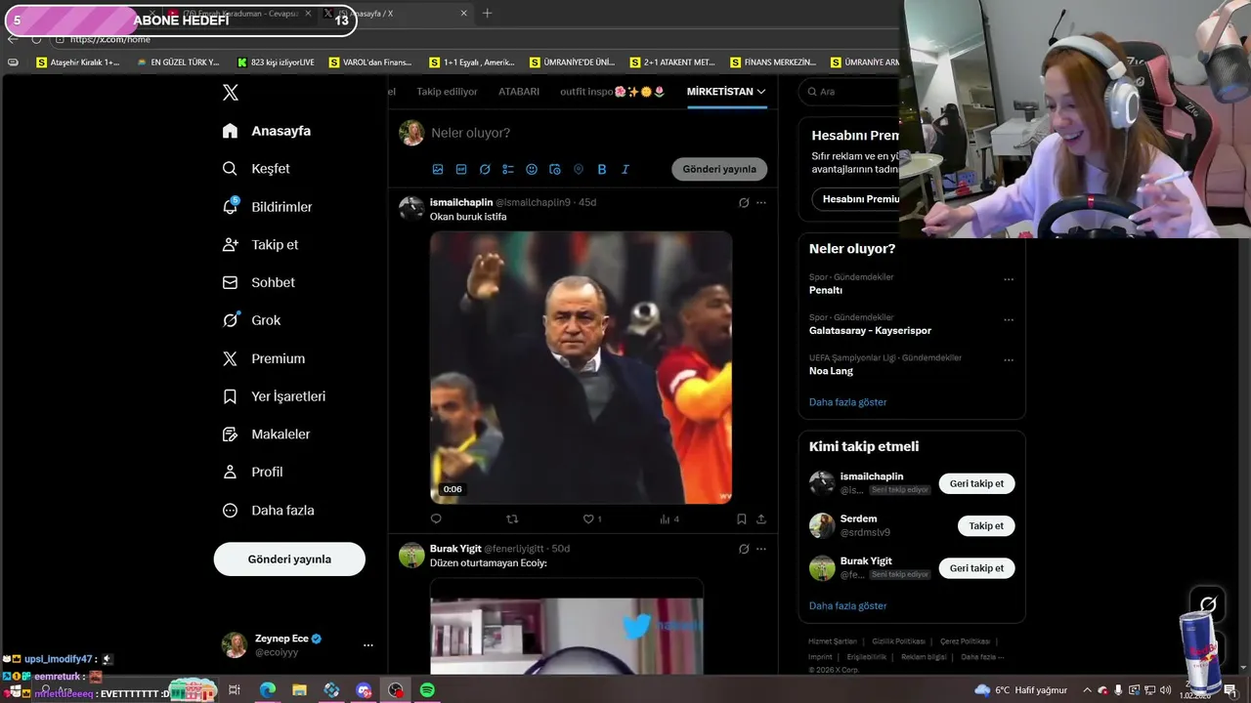The width and height of the screenshot is (1251, 703).
Task: Open Makaleler articles
Action: 266,434
